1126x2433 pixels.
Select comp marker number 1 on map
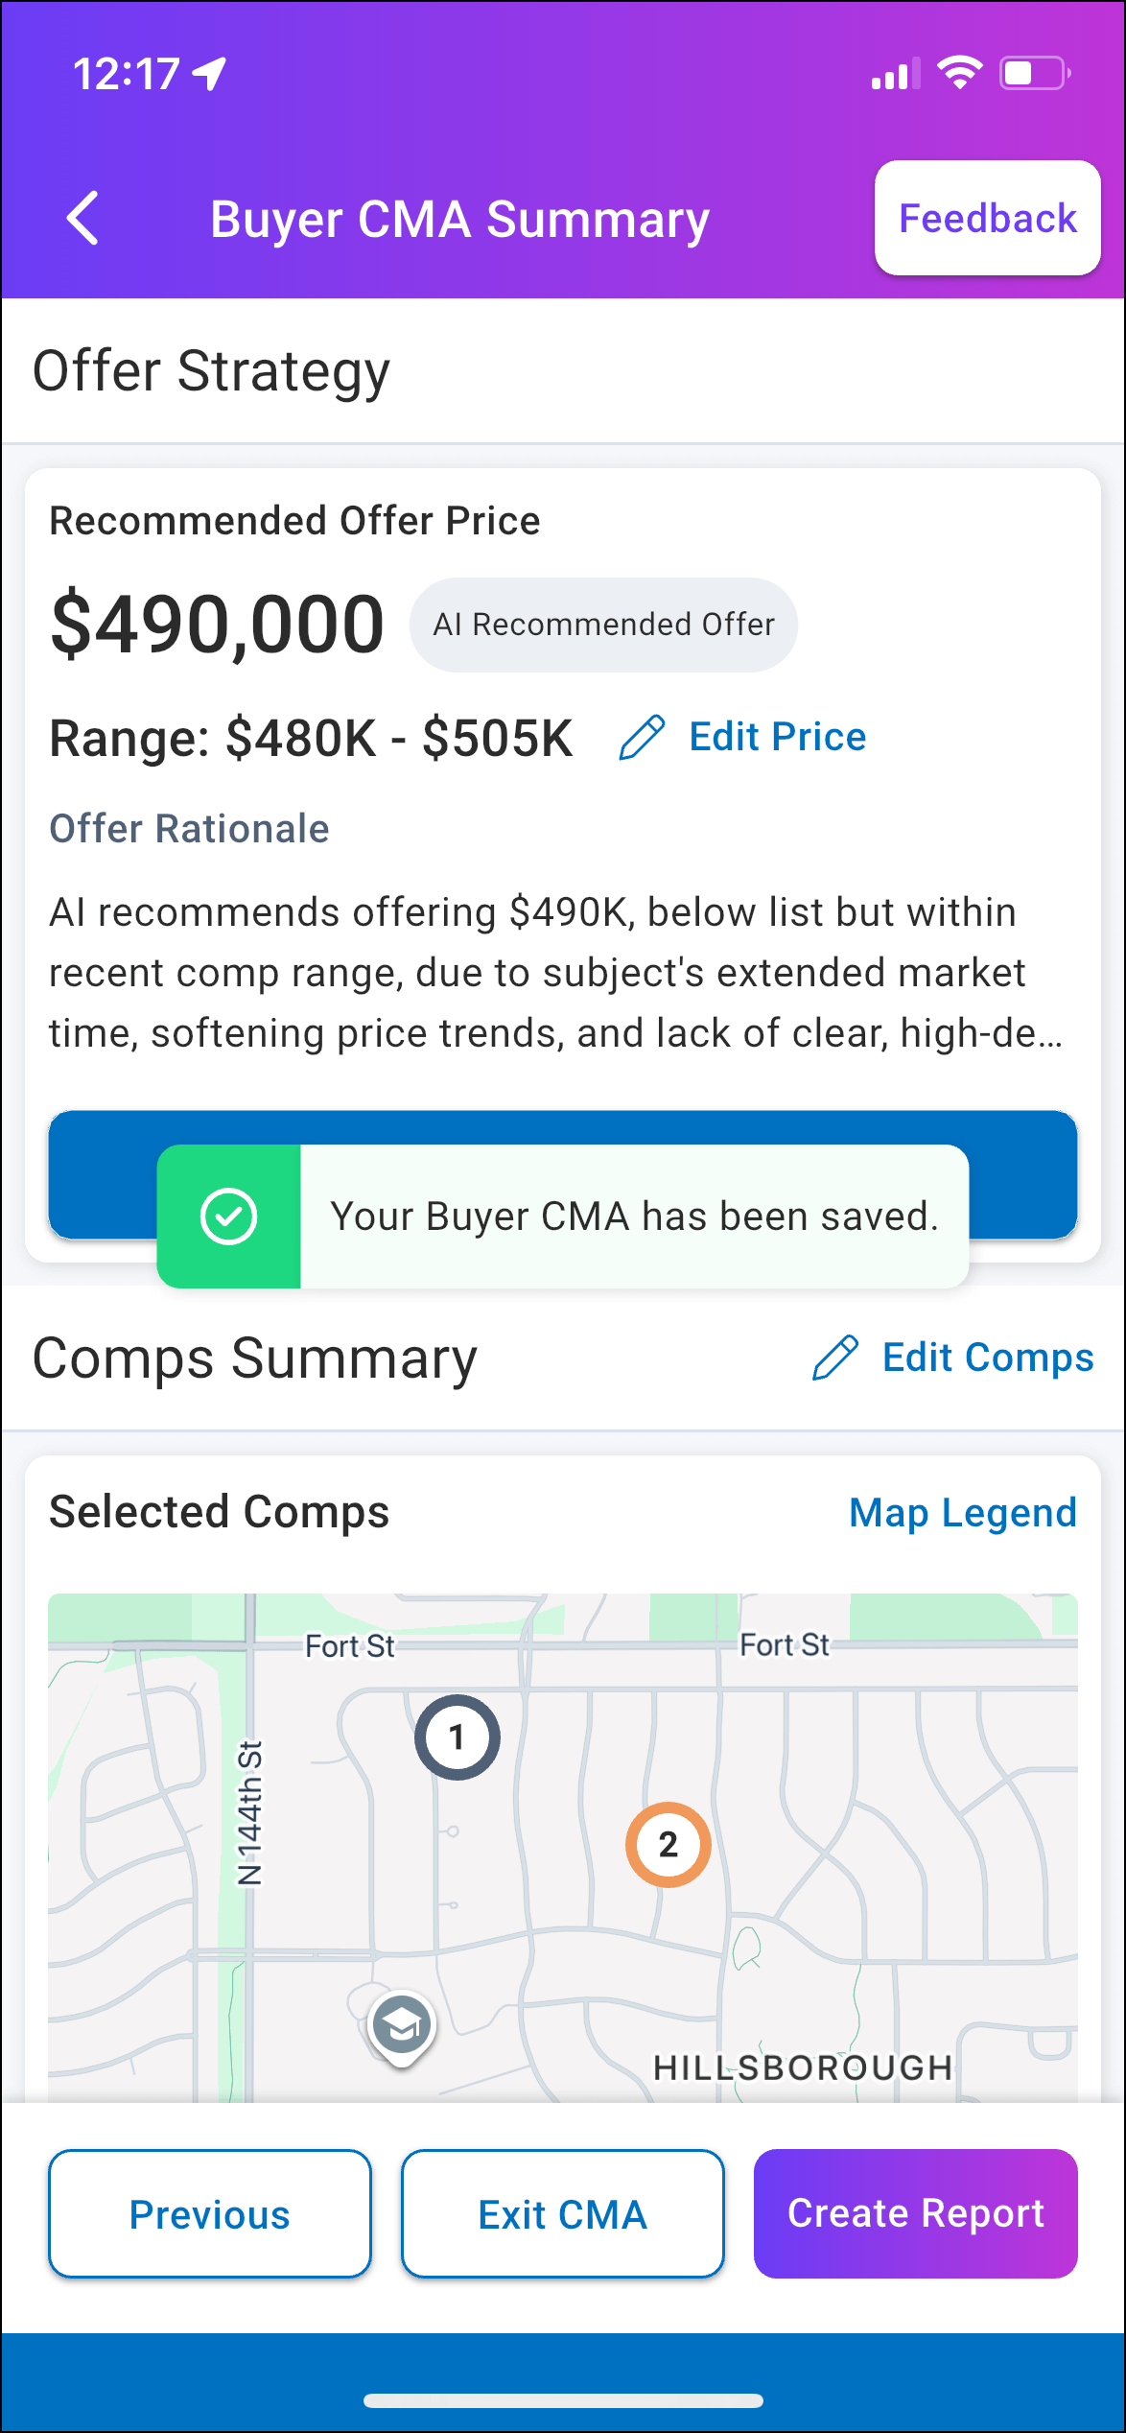(457, 1737)
